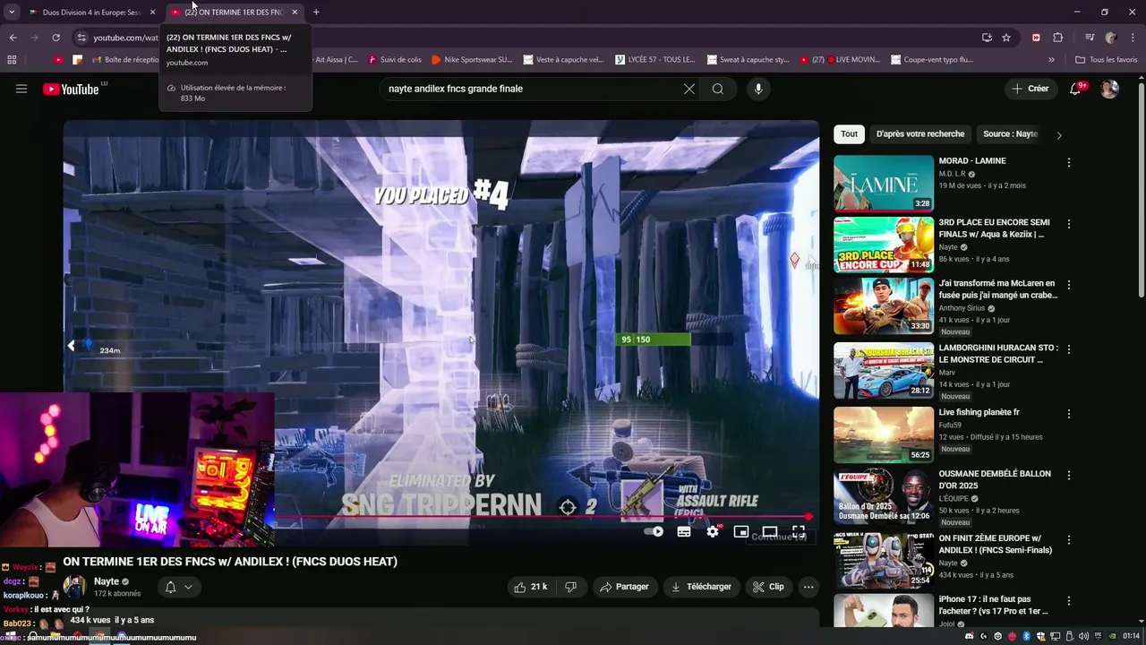Open options for the McLaren en fusée video
1146x645 pixels.
click(x=1068, y=285)
